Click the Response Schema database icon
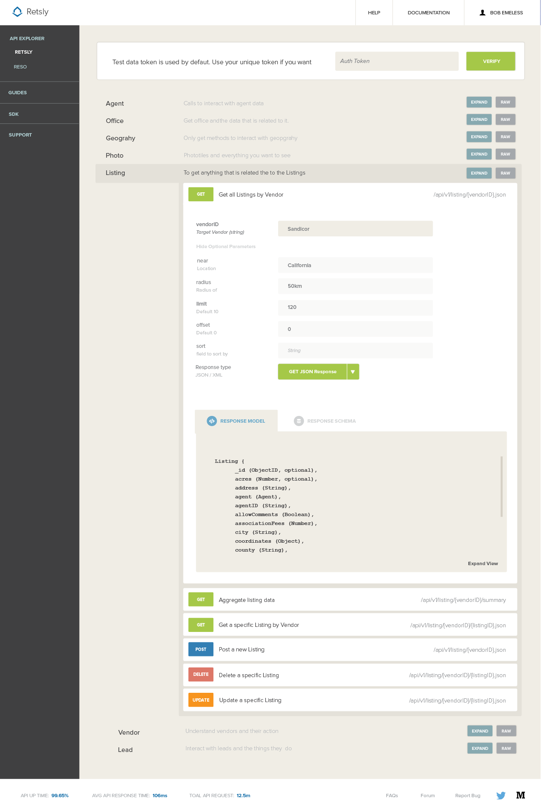The width and height of the screenshot is (541, 812). tap(299, 421)
